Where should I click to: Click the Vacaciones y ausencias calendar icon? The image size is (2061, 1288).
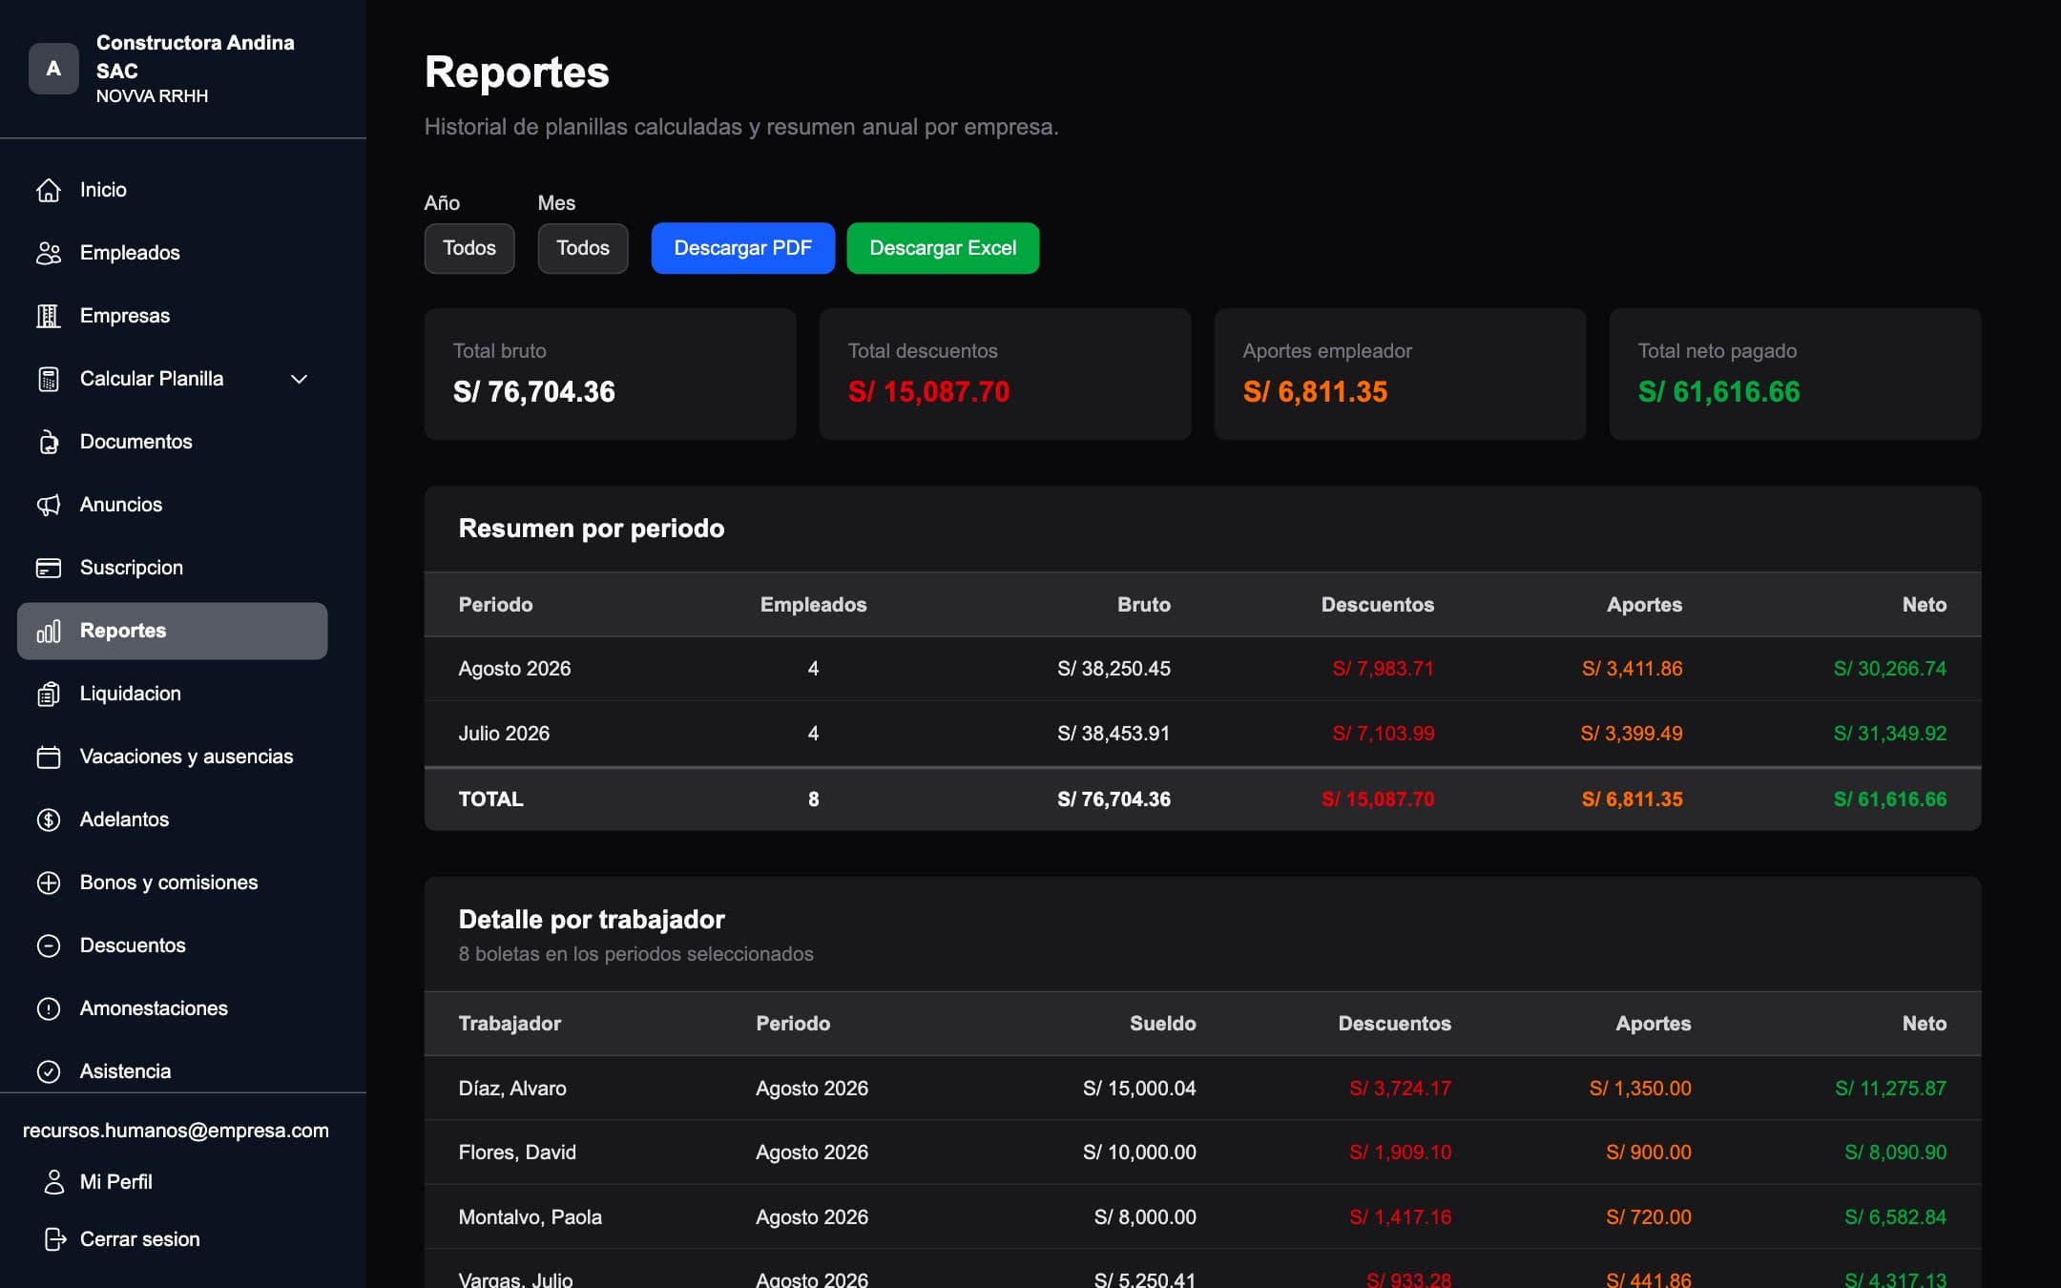click(x=49, y=757)
